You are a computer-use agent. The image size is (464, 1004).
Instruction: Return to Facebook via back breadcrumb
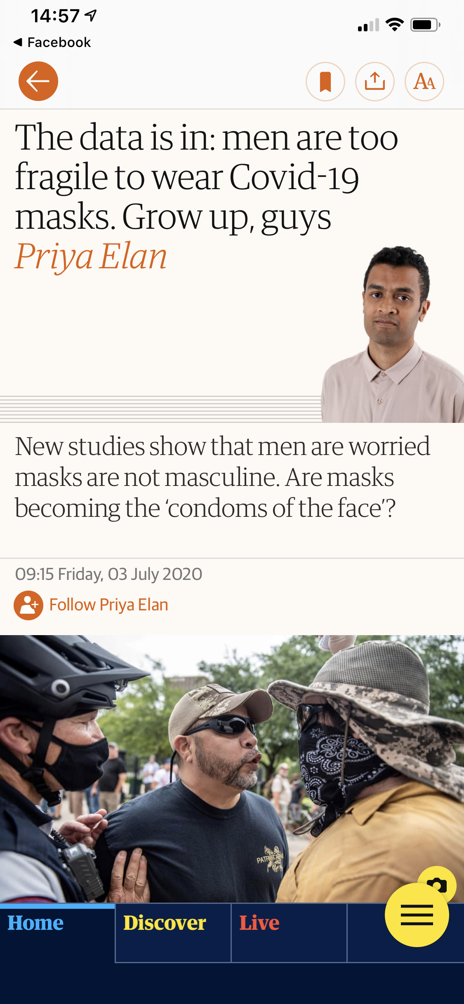coord(52,42)
